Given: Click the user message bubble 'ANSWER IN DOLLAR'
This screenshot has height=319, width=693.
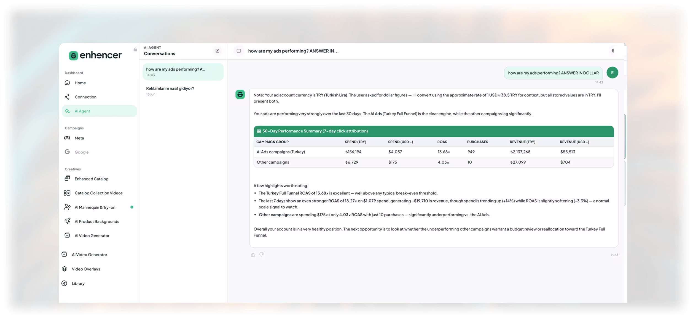Looking at the screenshot, I should (553, 73).
